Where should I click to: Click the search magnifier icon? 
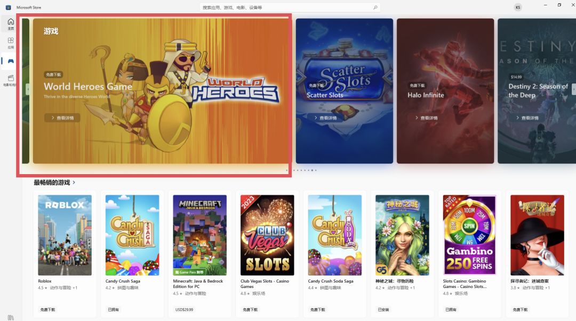click(375, 7)
